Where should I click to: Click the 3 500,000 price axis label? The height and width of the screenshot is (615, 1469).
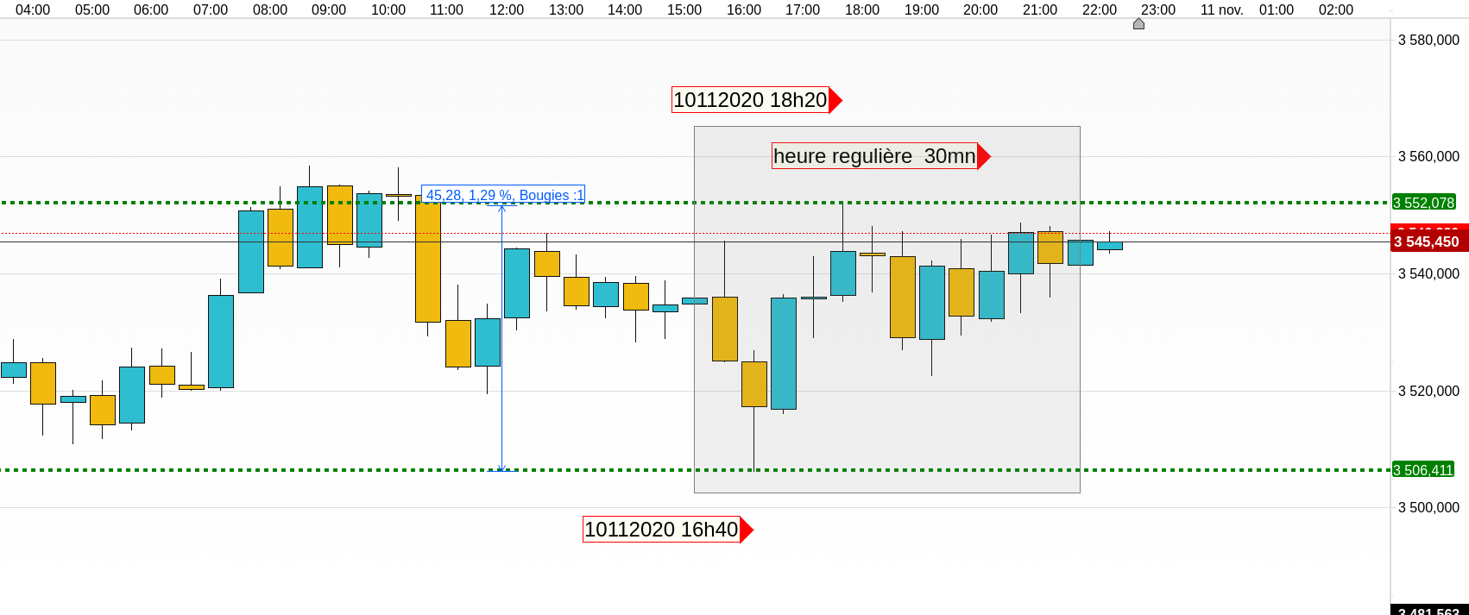[1428, 507]
